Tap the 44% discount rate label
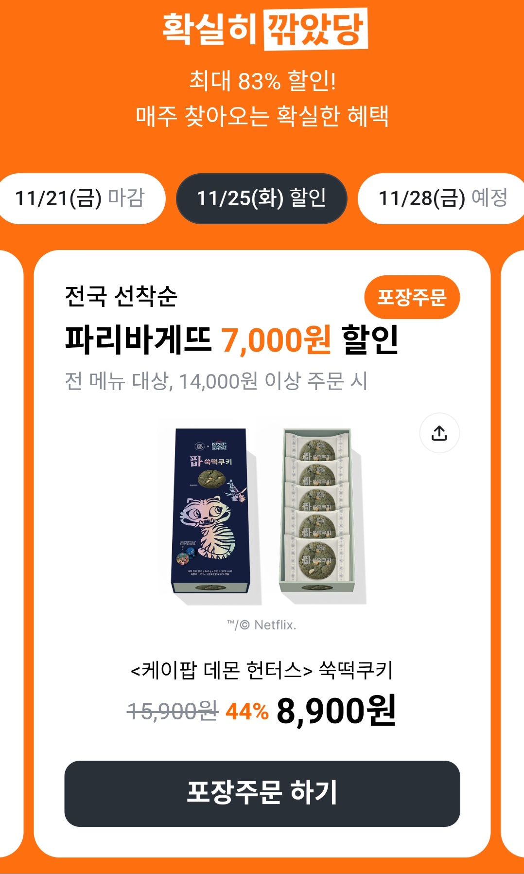Image resolution: width=524 pixels, height=874 pixels. click(247, 712)
